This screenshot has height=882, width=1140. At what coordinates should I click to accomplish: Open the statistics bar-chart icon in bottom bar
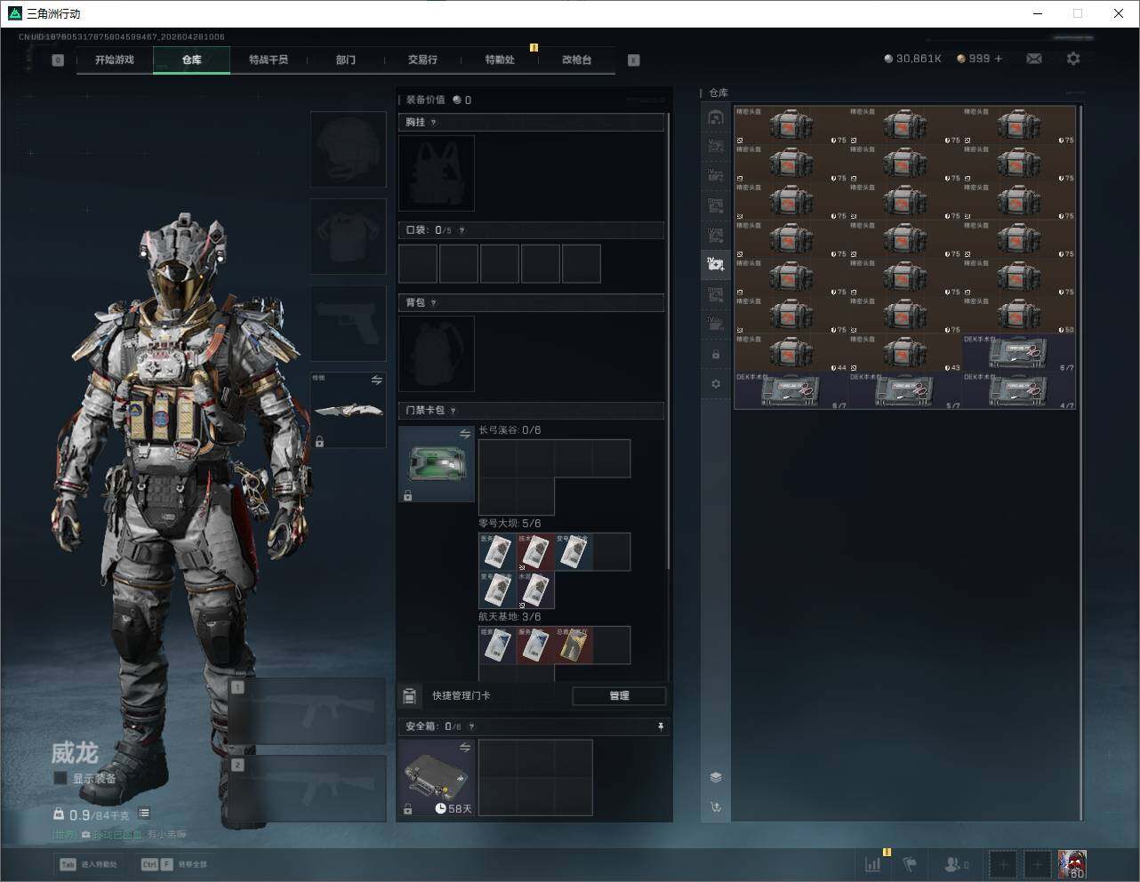point(873,863)
